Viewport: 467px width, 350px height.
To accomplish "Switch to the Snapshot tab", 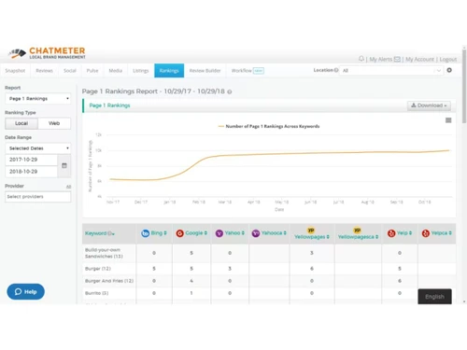I will tap(15, 71).
